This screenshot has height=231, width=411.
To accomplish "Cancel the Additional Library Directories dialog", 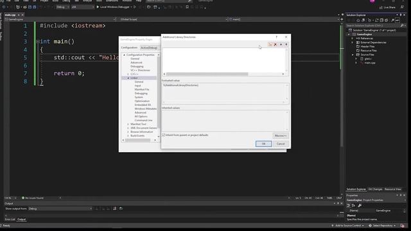I will click(x=281, y=144).
